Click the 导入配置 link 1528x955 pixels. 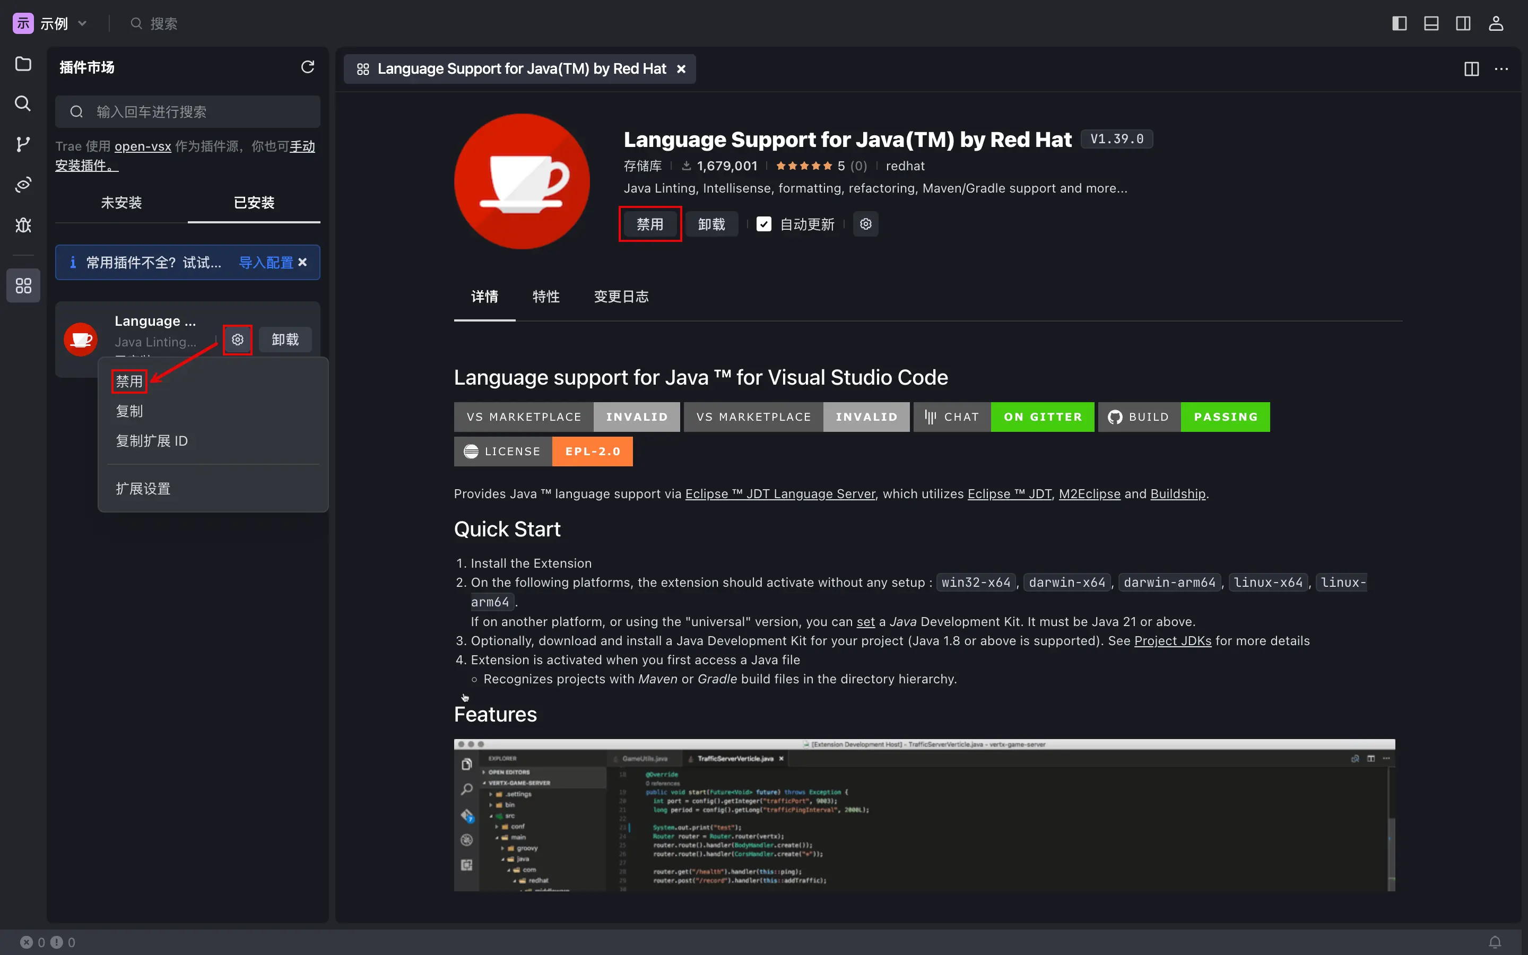(266, 262)
